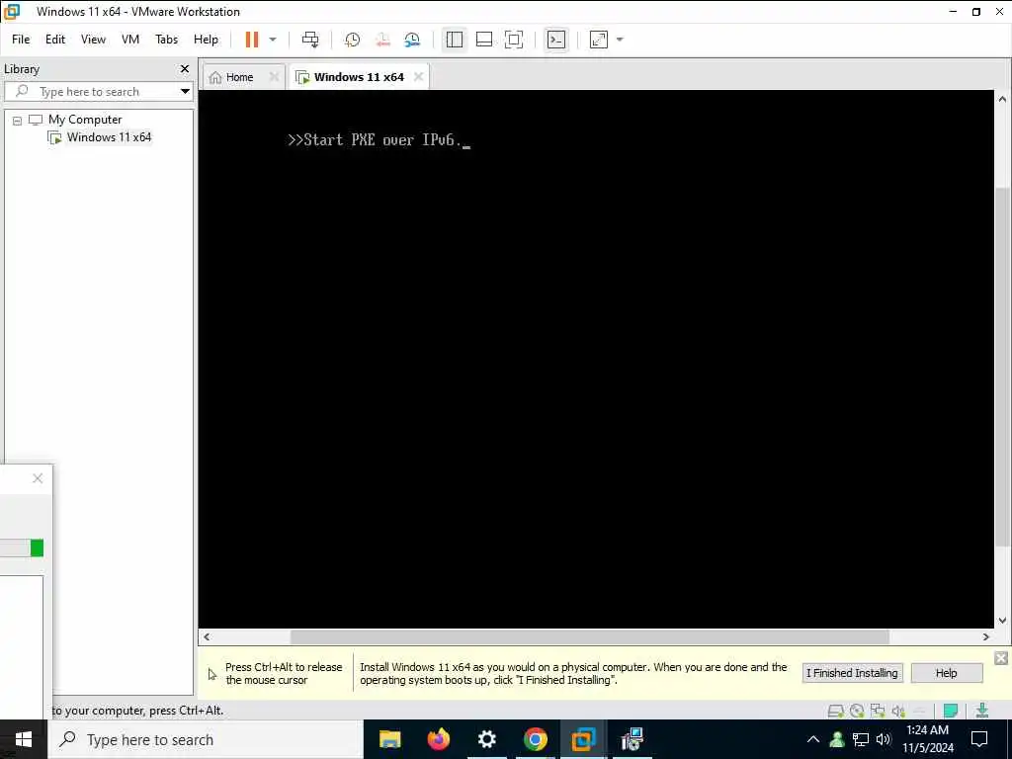
Task: Open the snapshot manager
Action: click(x=412, y=40)
